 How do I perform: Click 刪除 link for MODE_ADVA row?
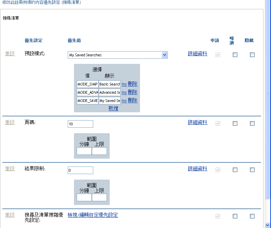coord(132,92)
